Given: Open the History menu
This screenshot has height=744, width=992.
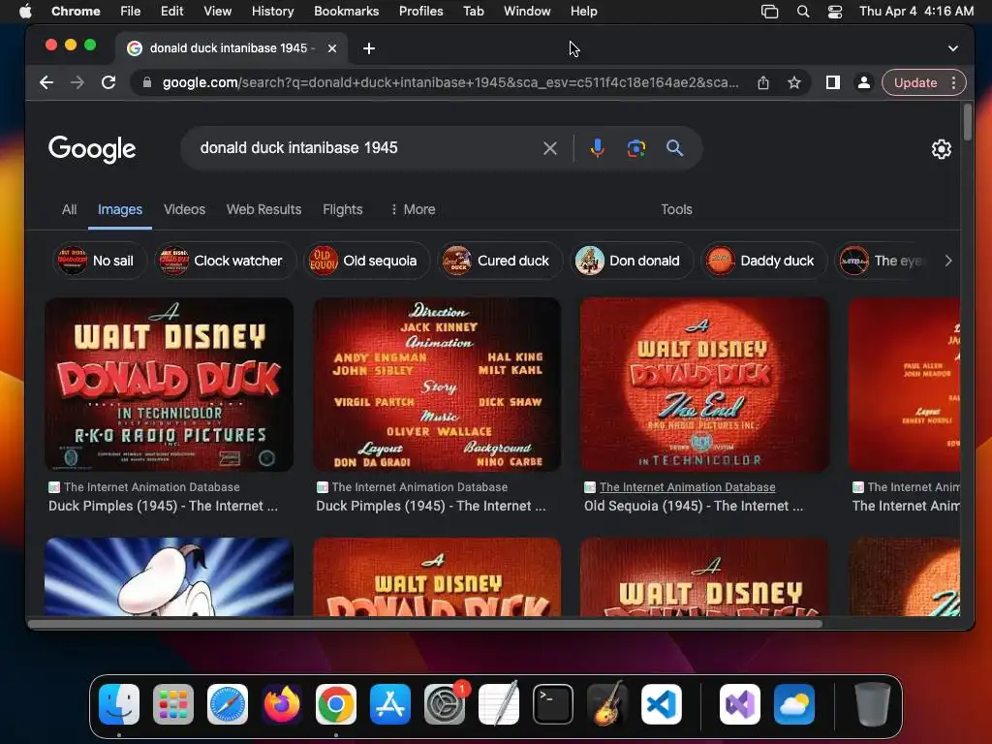Looking at the screenshot, I should click(x=272, y=12).
